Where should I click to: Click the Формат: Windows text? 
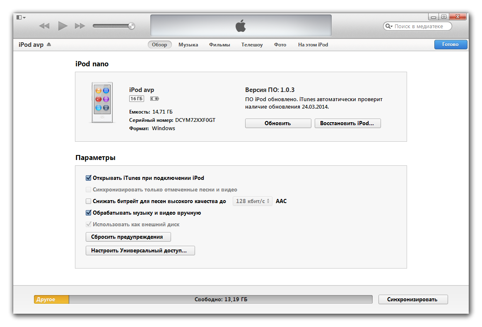coord(152,128)
